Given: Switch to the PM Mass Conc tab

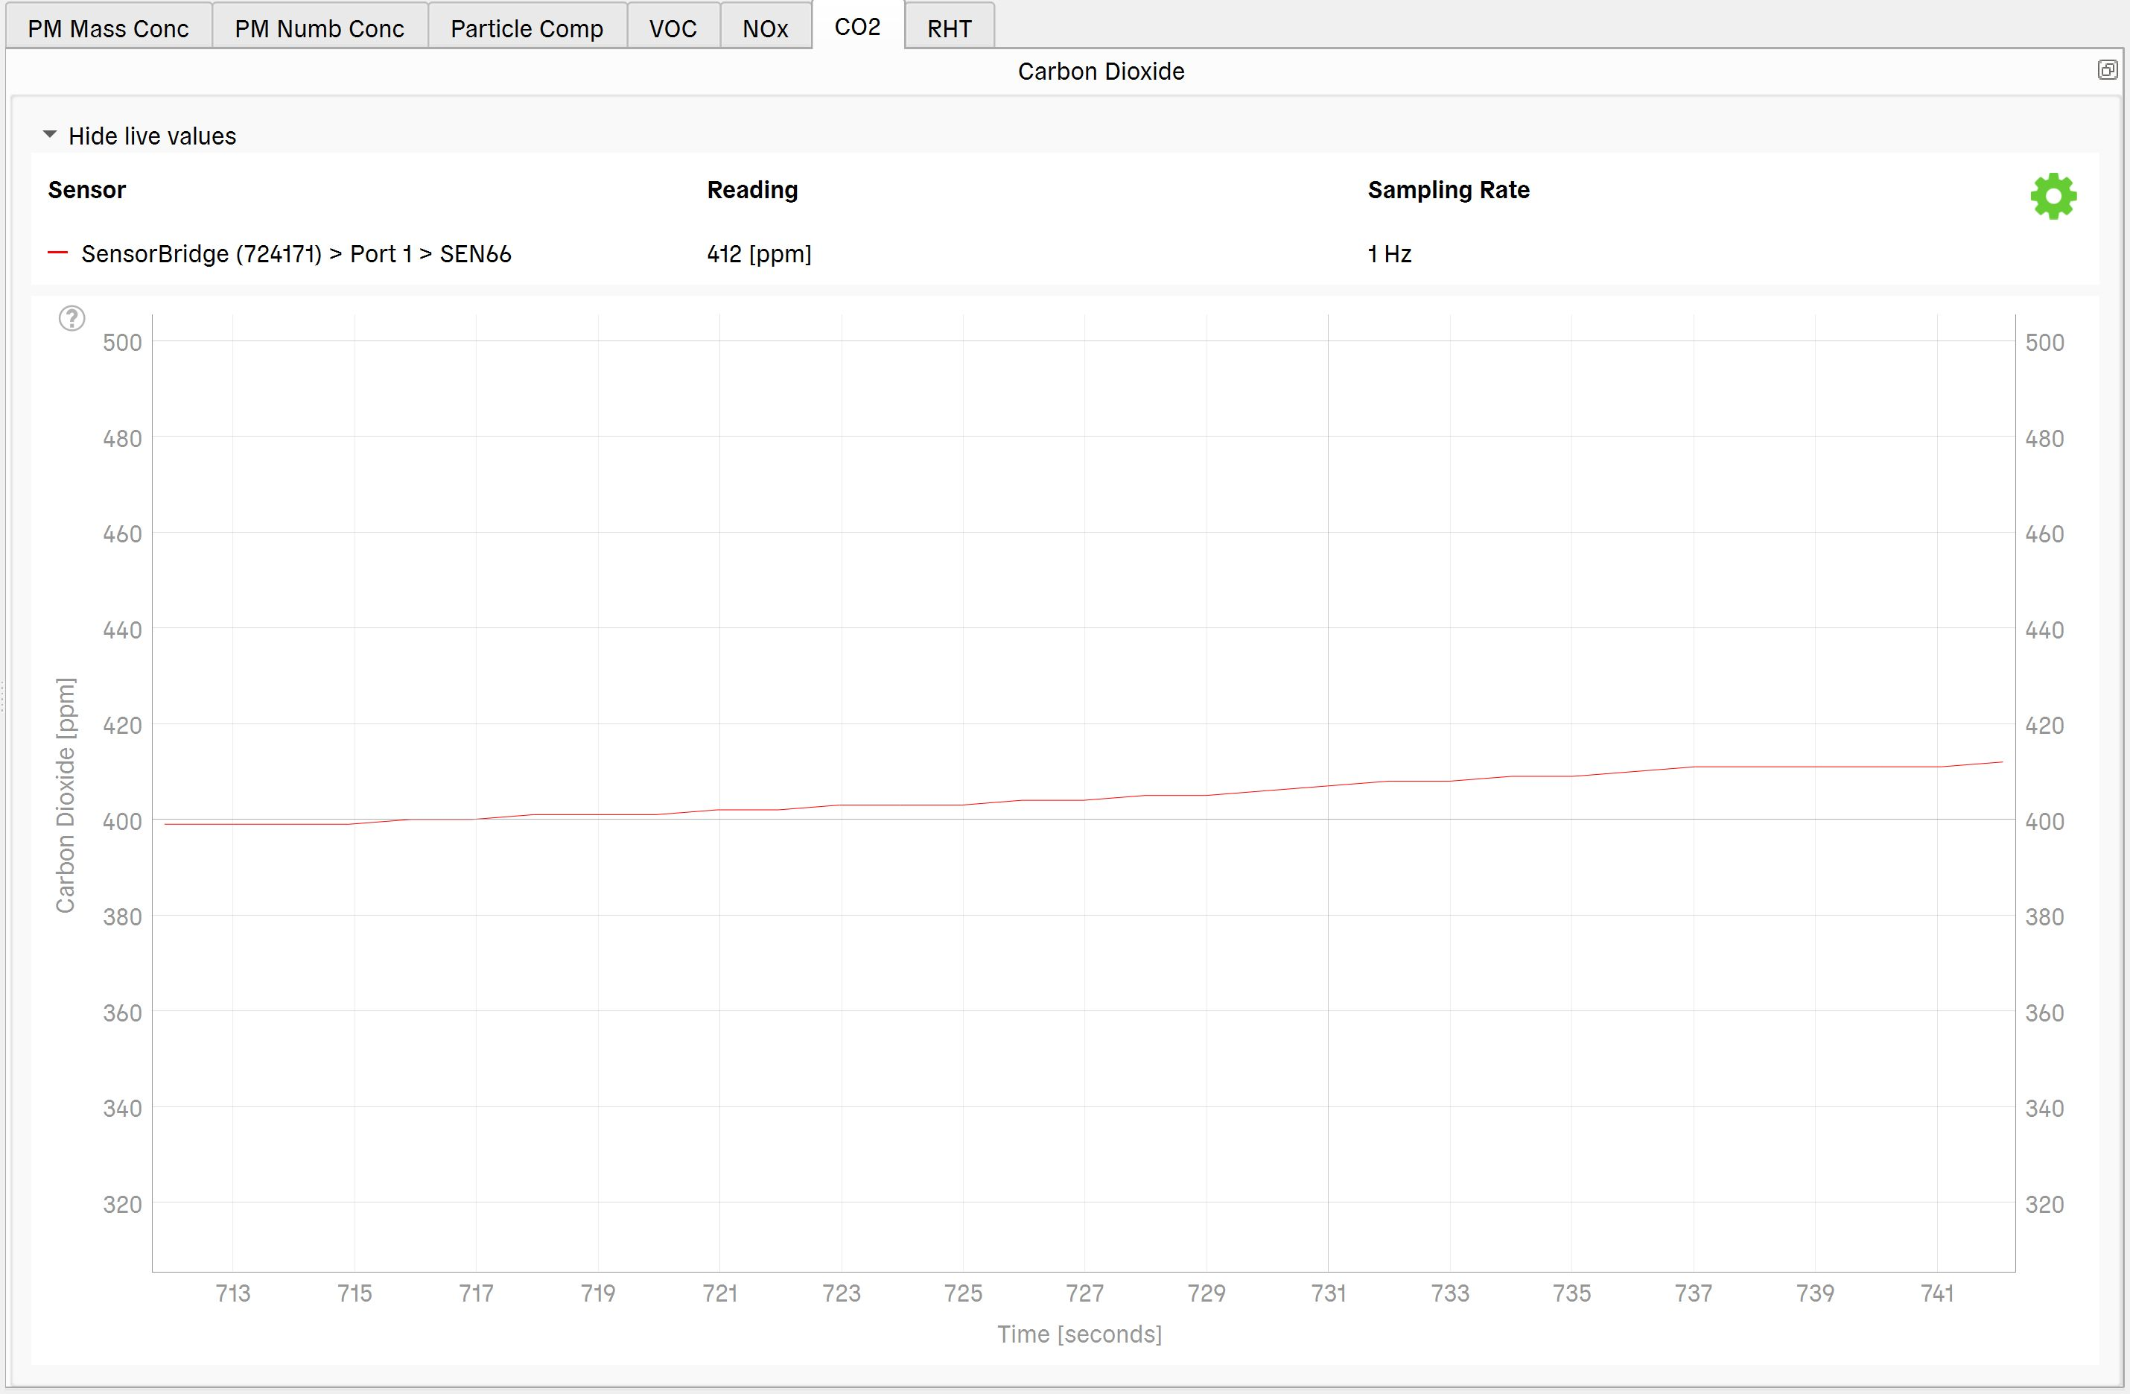Looking at the screenshot, I should tap(108, 28).
